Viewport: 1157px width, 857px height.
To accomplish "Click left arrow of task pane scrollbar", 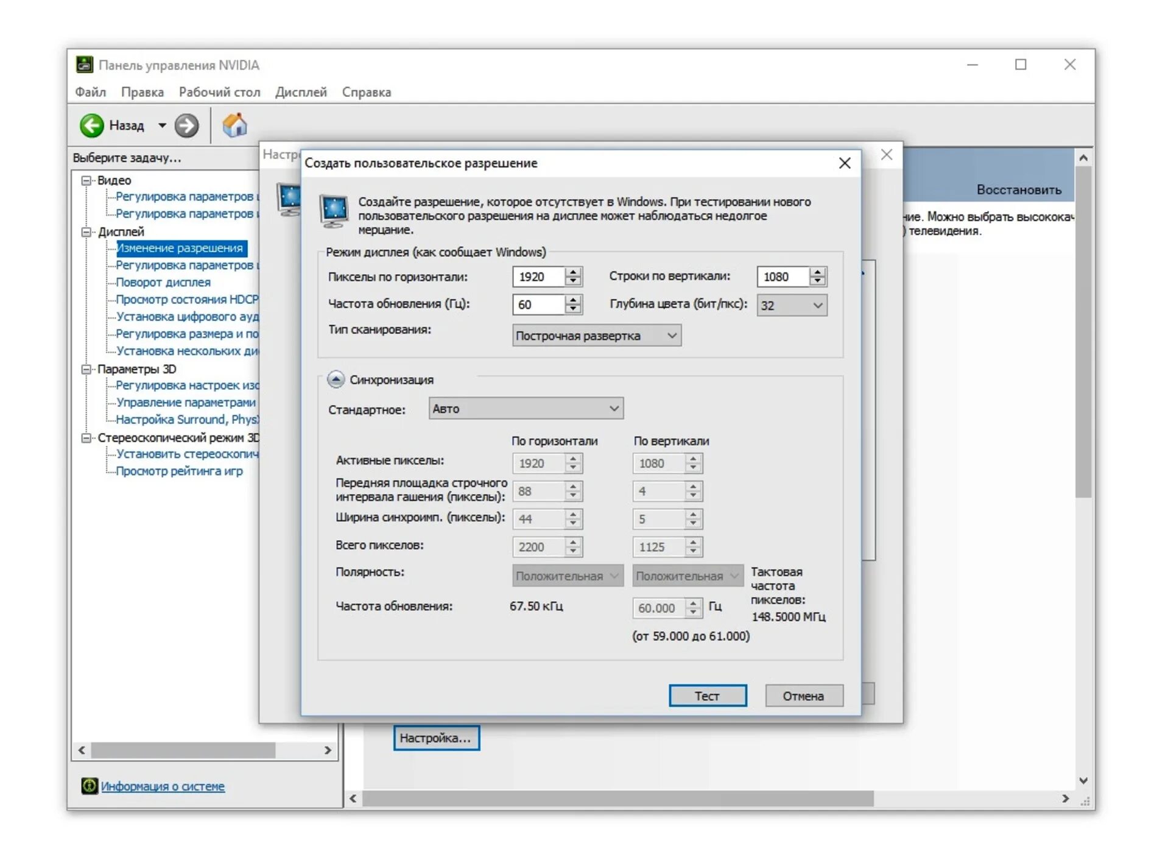I will 82,750.
